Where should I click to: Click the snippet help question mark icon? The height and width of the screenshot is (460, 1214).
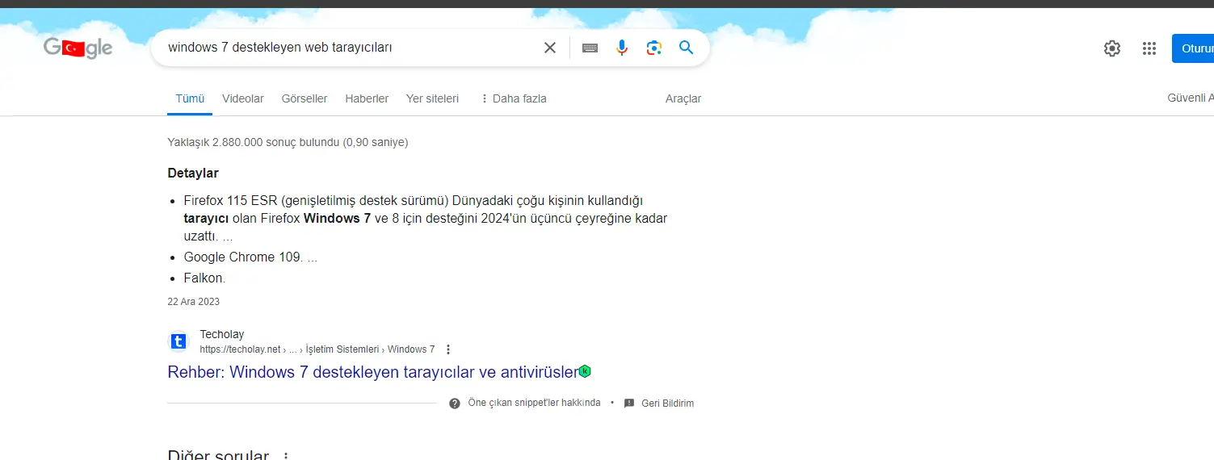pyautogui.click(x=455, y=403)
